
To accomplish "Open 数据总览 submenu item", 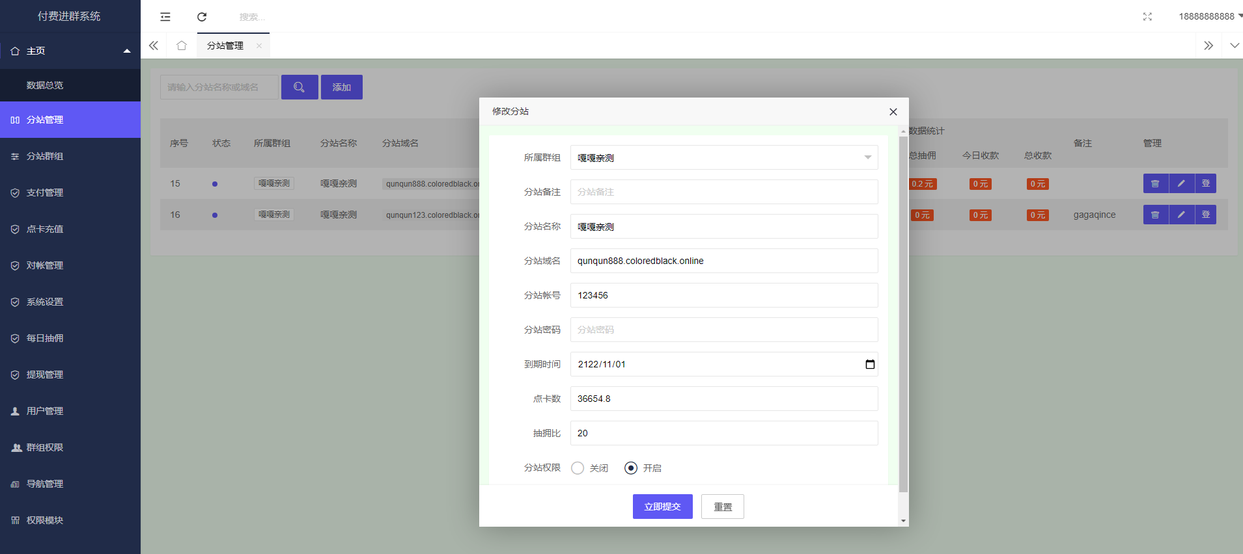I will click(70, 85).
